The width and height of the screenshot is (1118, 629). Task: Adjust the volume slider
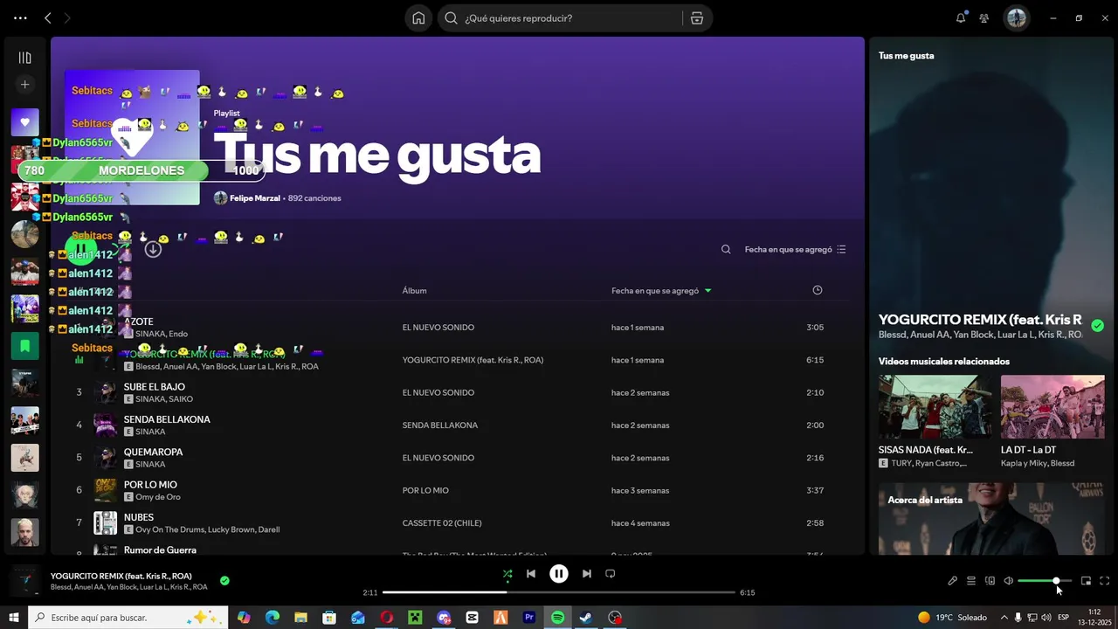[x=1045, y=581]
